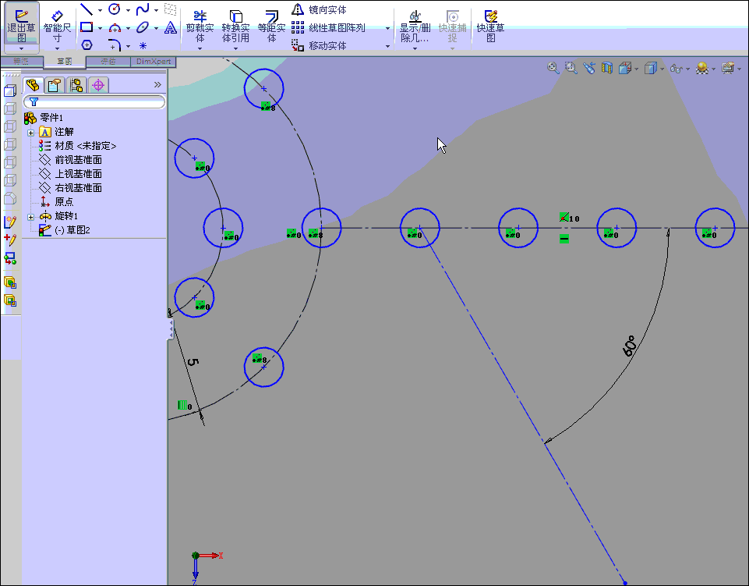Click the Zoom to Fit icon

coord(553,68)
